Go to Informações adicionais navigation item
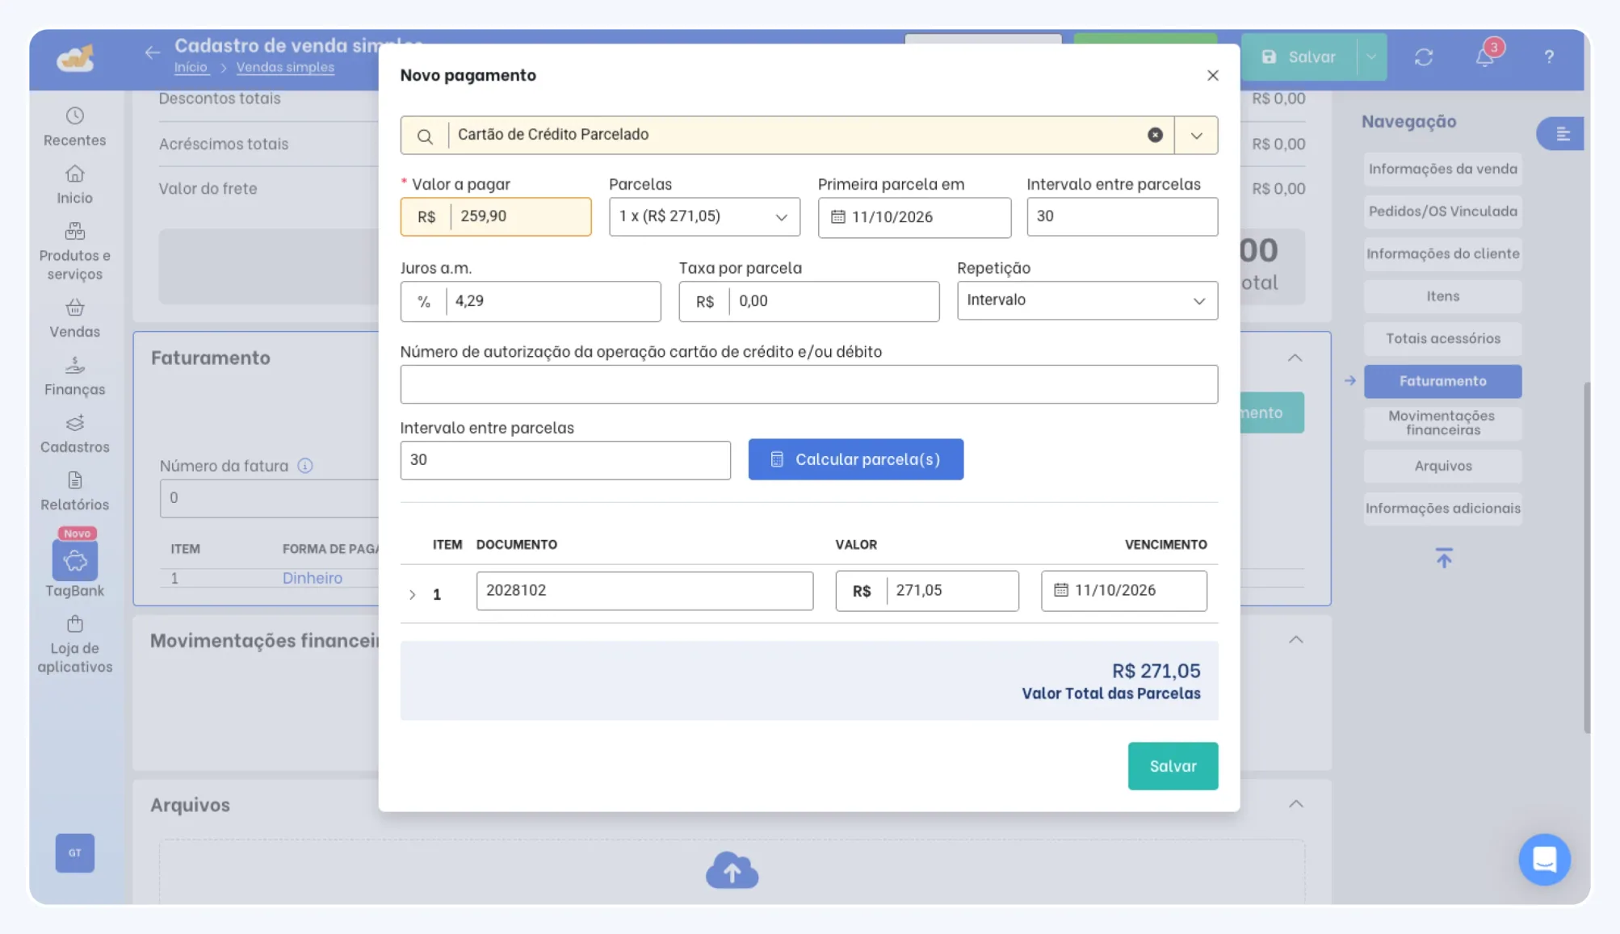This screenshot has height=934, width=1620. [x=1442, y=508]
